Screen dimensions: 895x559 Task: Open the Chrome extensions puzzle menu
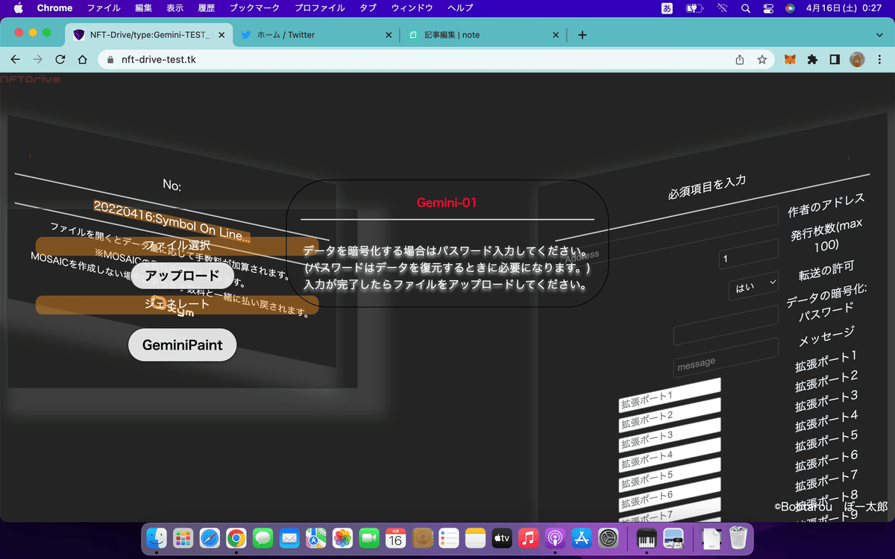[x=813, y=60]
